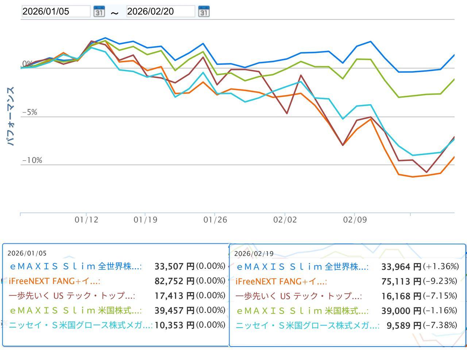467x353 pixels.
Task: Click the 02/02 date axis label
Action: (x=285, y=220)
